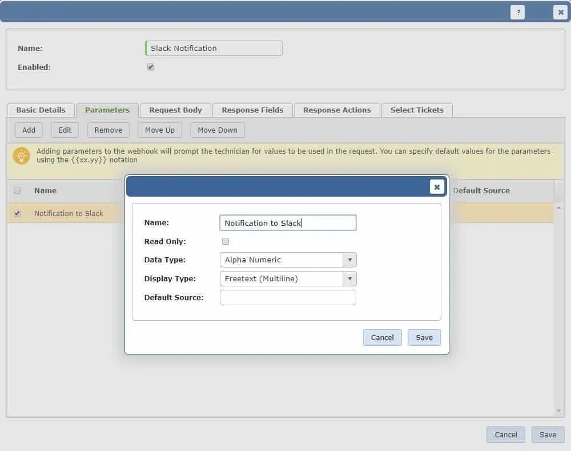Toggle the Enabled checkbox
The image size is (571, 451).
pos(151,67)
